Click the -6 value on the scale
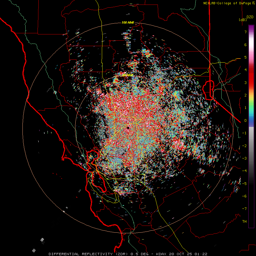The width and height of the screenshot is (256, 256). [244, 196]
